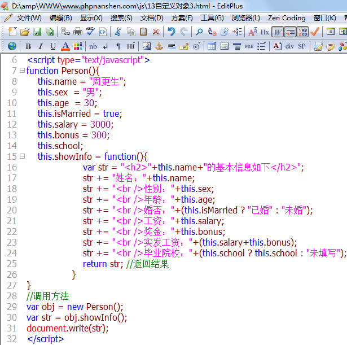Open special character copyright dropdown
Viewport: 347px width, 345px height.
tap(196, 46)
